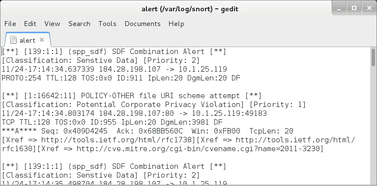Maximize the gedit window
The height and width of the screenshot is (186, 377).
354,8
